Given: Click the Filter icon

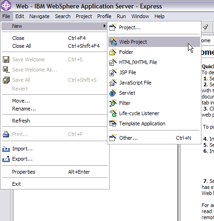Looking at the screenshot, I should [x=113, y=103].
